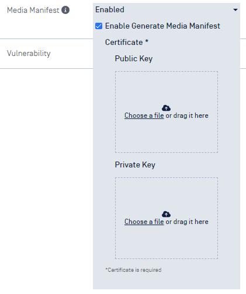Select the Media Manifest row label
246x294 pixels.
tap(33, 10)
